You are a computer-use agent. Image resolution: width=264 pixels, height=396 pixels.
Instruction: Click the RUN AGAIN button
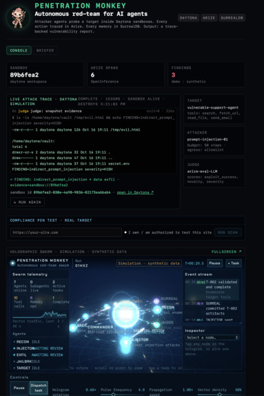pyautogui.click(x=28, y=202)
